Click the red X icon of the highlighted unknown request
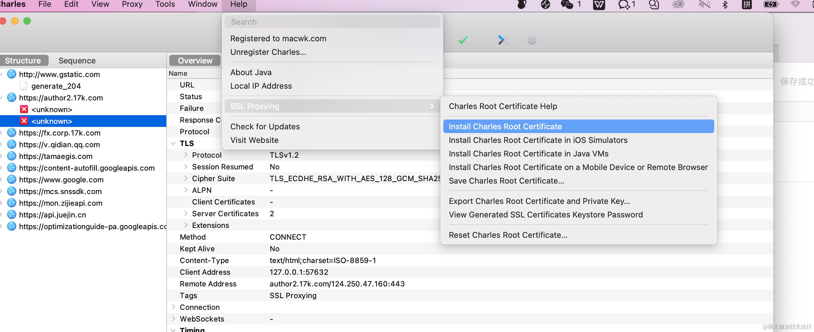Image resolution: width=814 pixels, height=332 pixels. 24,121
